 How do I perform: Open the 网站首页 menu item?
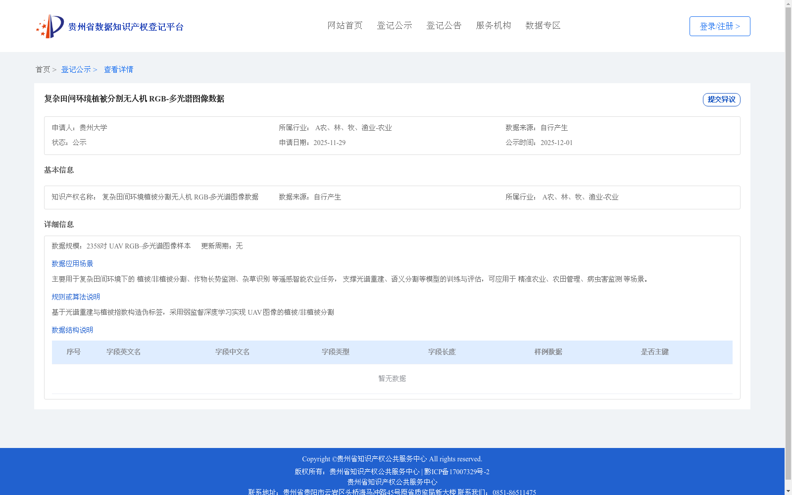click(345, 25)
